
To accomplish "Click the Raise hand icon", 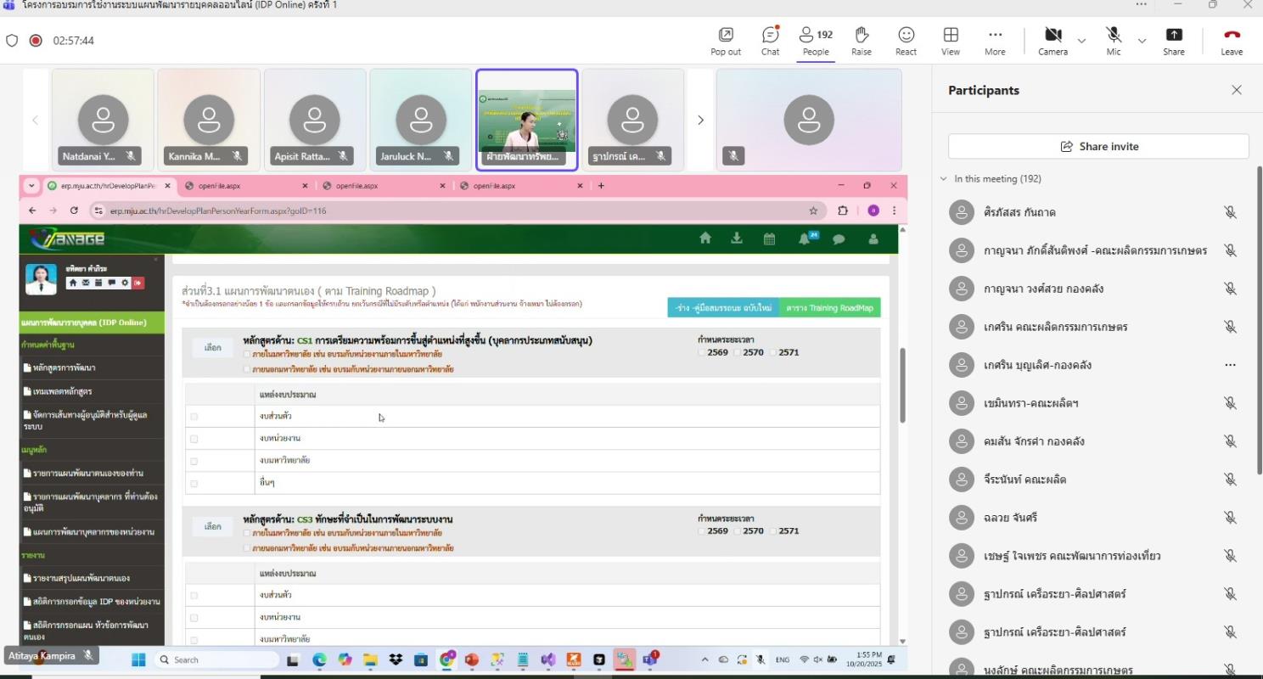I will tap(861, 40).
